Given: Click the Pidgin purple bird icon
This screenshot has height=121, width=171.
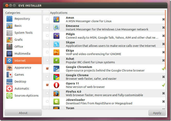Looking at the screenshot, I should 56,36.
